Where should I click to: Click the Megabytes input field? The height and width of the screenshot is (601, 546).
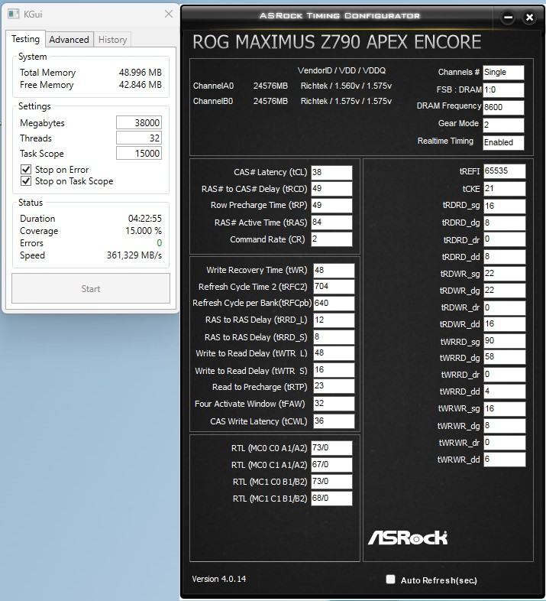tap(139, 122)
